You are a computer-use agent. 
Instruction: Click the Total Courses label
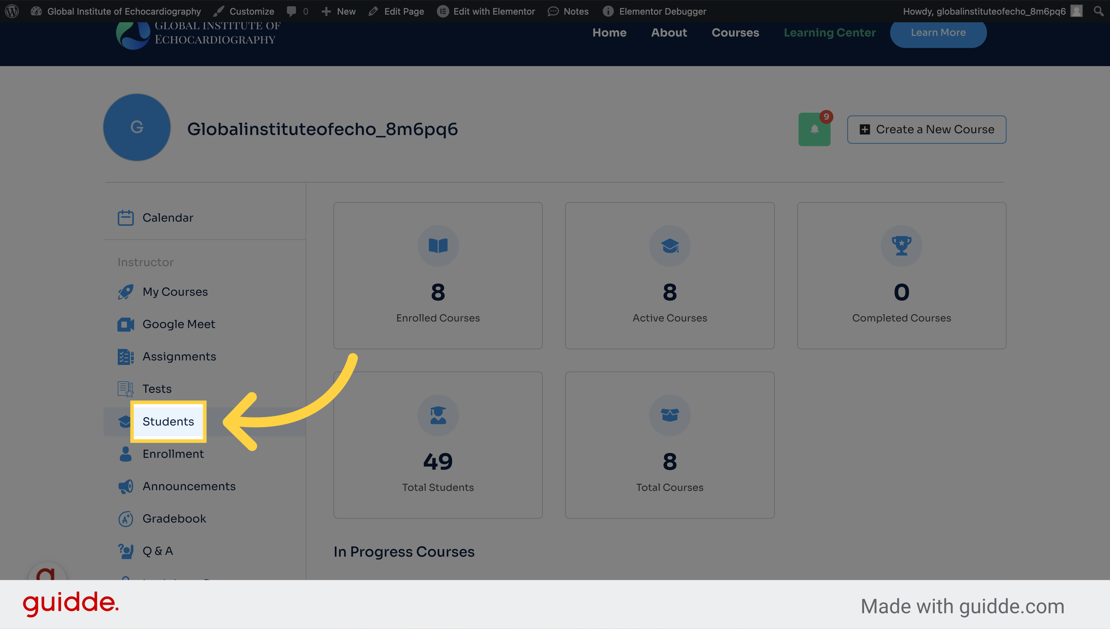[670, 488]
